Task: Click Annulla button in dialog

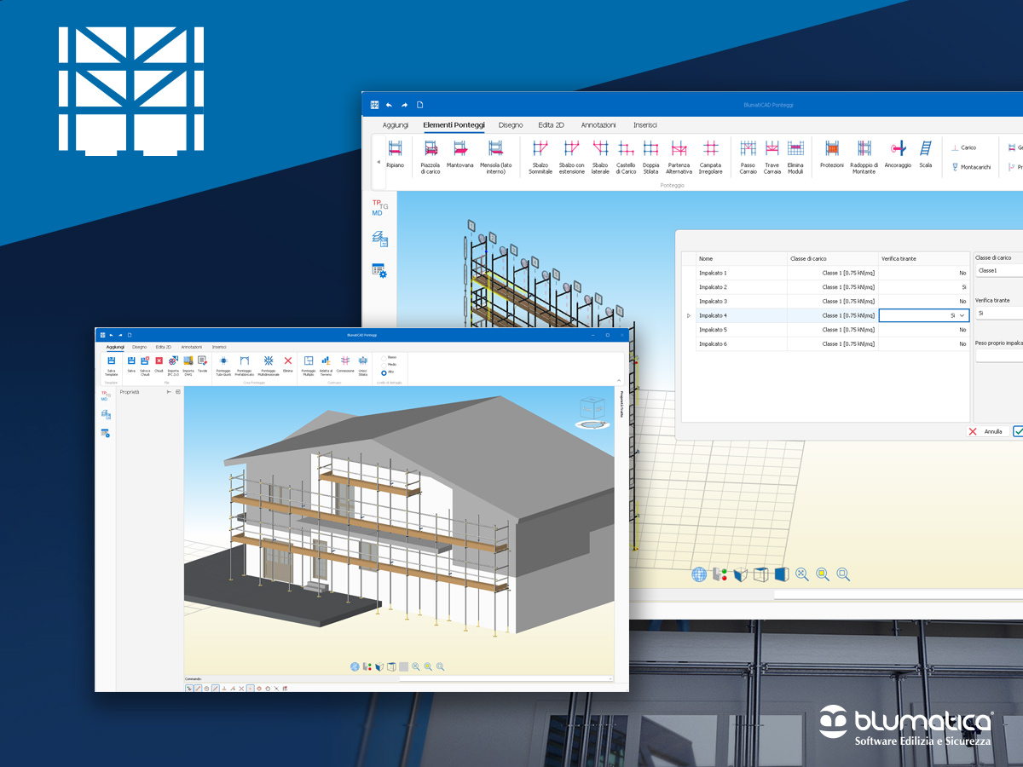Action: [987, 431]
